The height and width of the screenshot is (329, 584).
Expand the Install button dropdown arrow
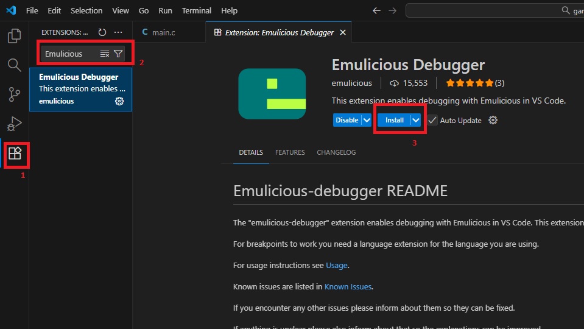tap(416, 120)
